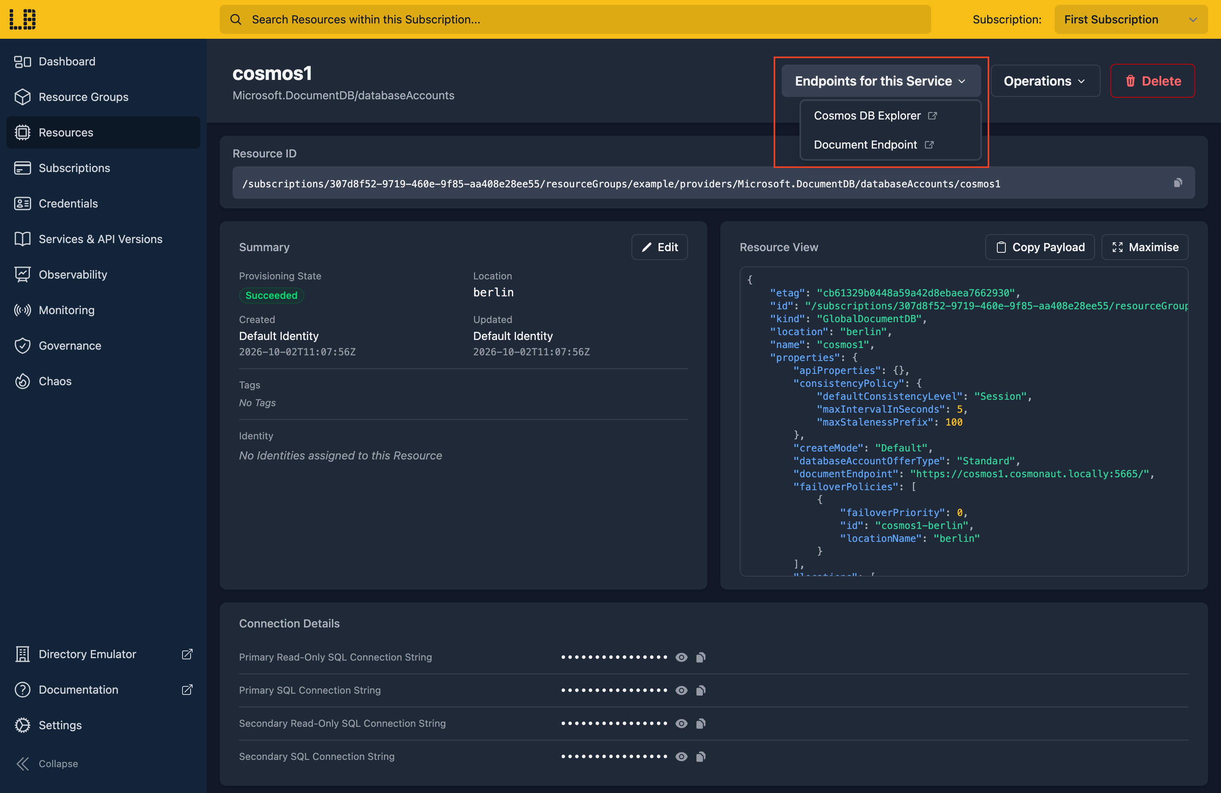The width and height of the screenshot is (1221, 793).
Task: Reveal Primary SQL Connection String
Action: (x=681, y=690)
